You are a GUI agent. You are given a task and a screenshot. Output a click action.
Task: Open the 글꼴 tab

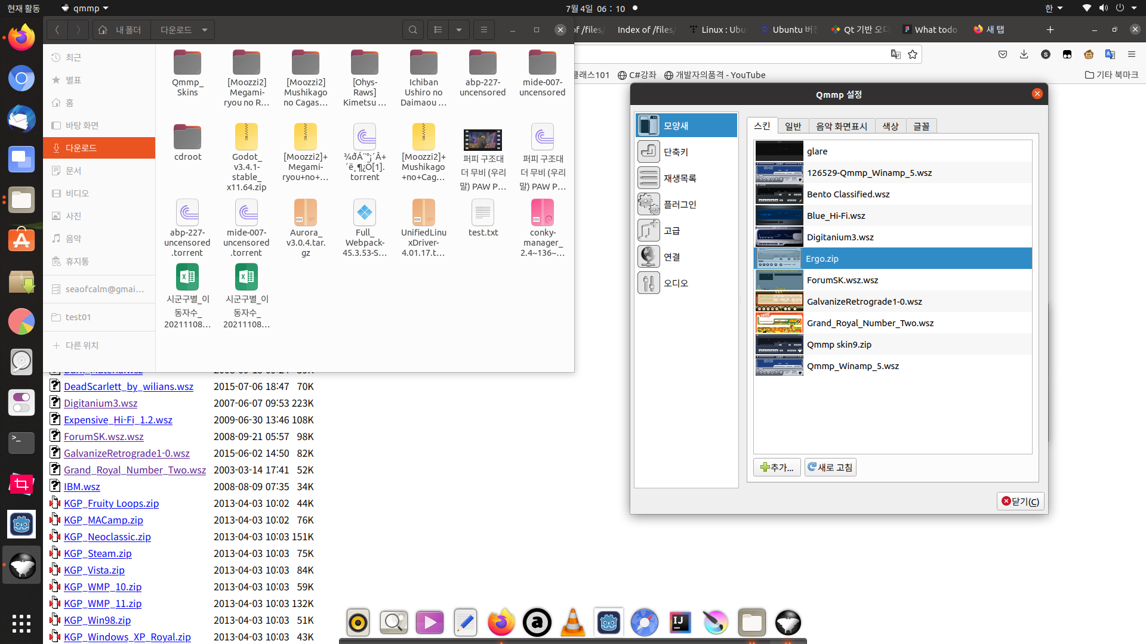coord(921,126)
